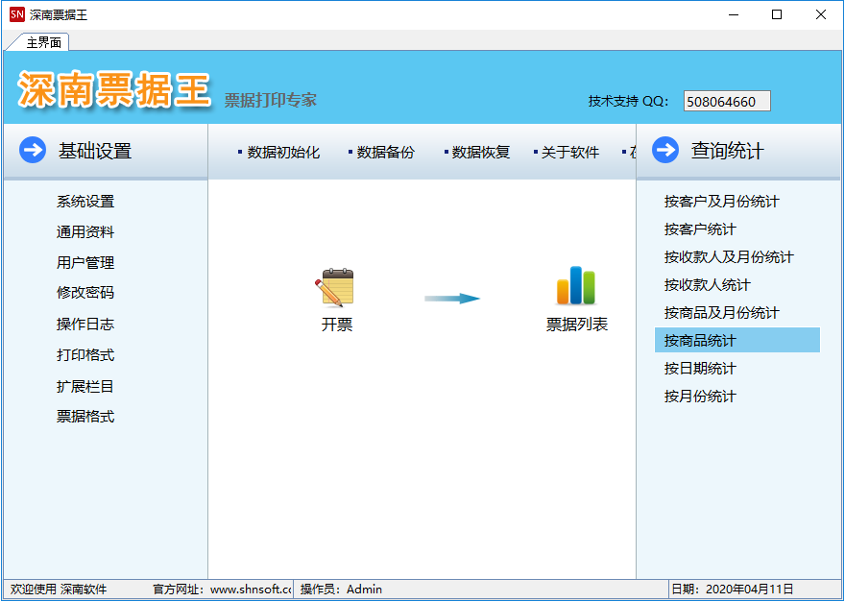
Task: Select 按月份统计 report
Action: click(x=699, y=397)
